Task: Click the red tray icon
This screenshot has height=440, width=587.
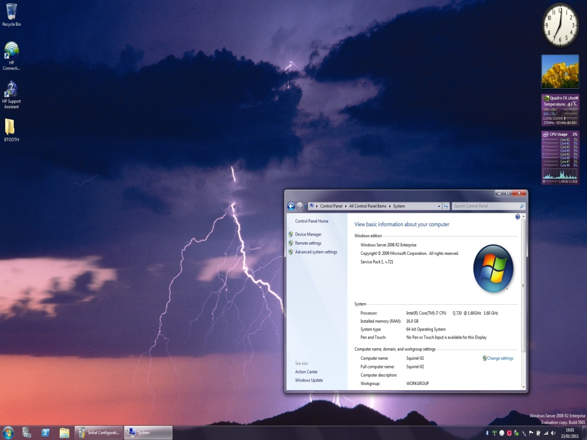Action: (509, 433)
